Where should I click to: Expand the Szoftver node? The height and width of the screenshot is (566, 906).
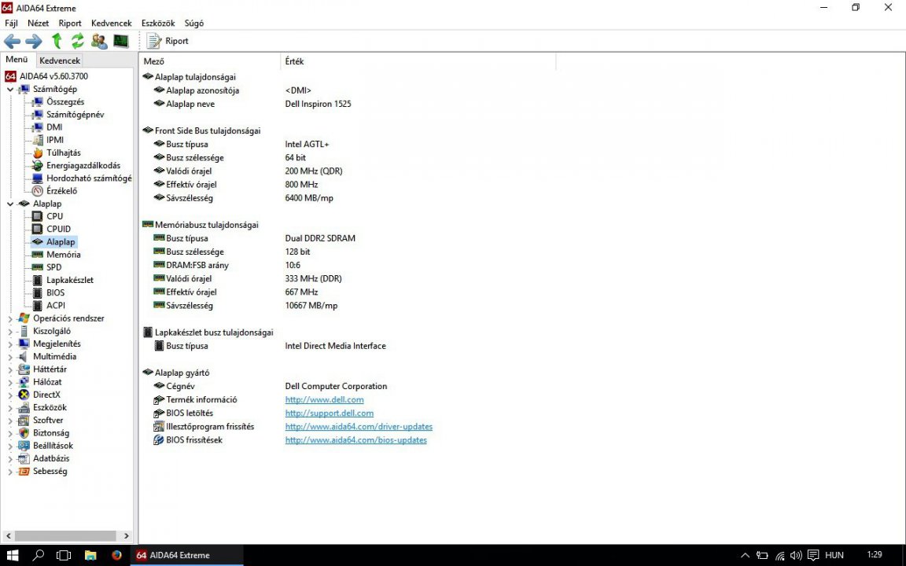(x=9, y=420)
